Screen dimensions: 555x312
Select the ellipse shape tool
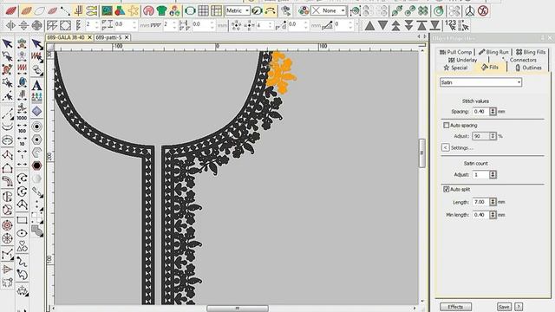coord(22,233)
